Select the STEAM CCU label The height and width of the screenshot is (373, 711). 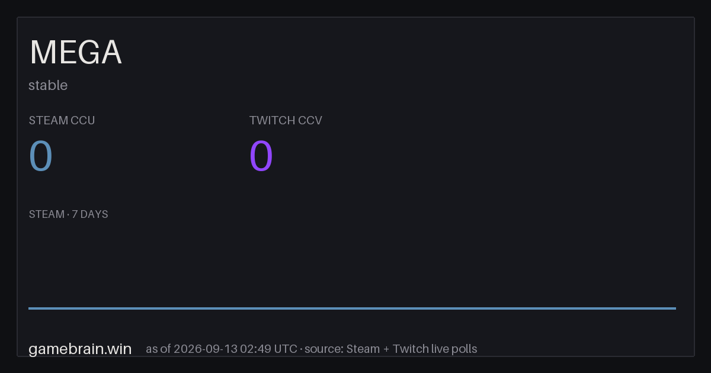coord(62,120)
